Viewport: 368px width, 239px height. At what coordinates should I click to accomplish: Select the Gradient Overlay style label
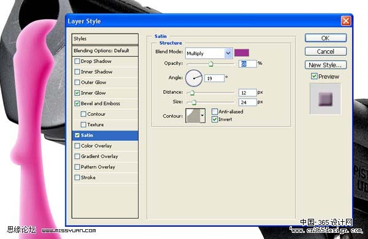[x=99, y=156]
